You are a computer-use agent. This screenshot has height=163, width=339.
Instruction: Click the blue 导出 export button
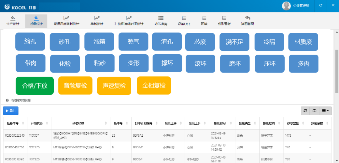tap(11, 111)
